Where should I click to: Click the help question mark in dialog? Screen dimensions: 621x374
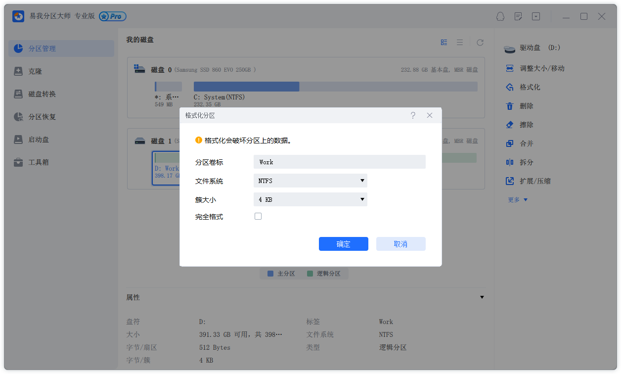[x=413, y=115]
